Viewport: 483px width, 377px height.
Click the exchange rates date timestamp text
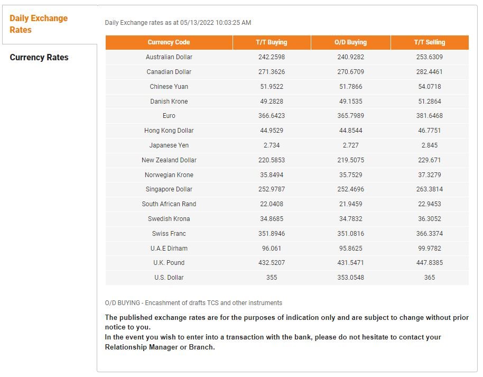(178, 23)
